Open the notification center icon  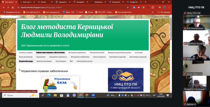pos(168,95)
